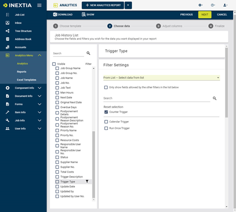The height and width of the screenshot is (212, 236).
Task: Focus the filter values Search input
Action: pyautogui.click(x=157, y=98)
